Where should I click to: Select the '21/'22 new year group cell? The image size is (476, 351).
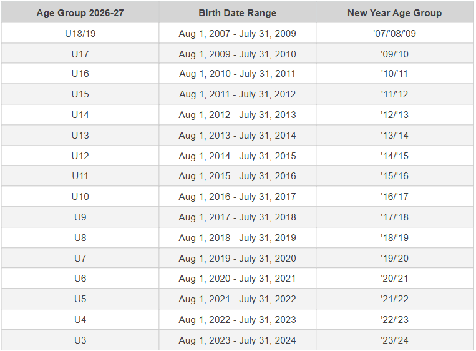tap(394, 299)
